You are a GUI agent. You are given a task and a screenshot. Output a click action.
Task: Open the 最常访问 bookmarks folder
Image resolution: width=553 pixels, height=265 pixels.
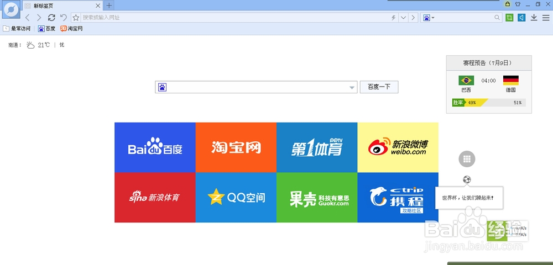[17, 29]
